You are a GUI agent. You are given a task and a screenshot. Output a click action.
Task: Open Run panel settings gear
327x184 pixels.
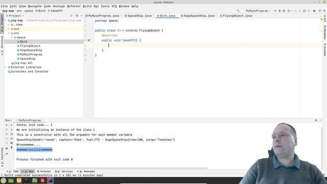316,120
